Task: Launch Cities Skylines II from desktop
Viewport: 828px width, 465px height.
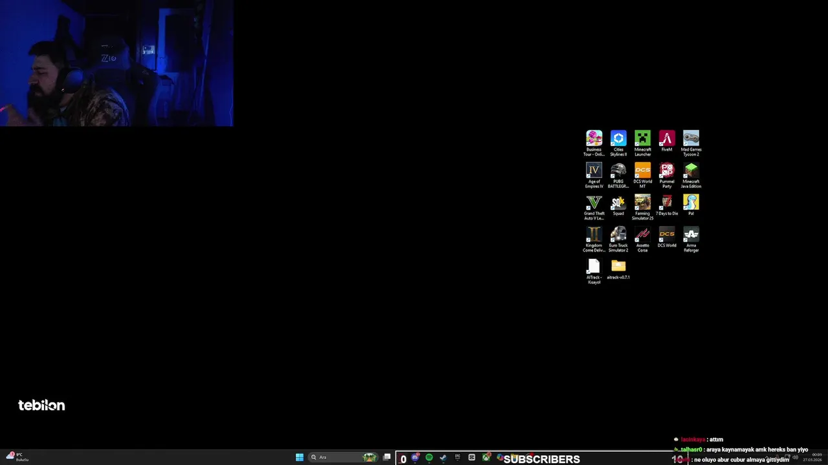Action: click(618, 143)
